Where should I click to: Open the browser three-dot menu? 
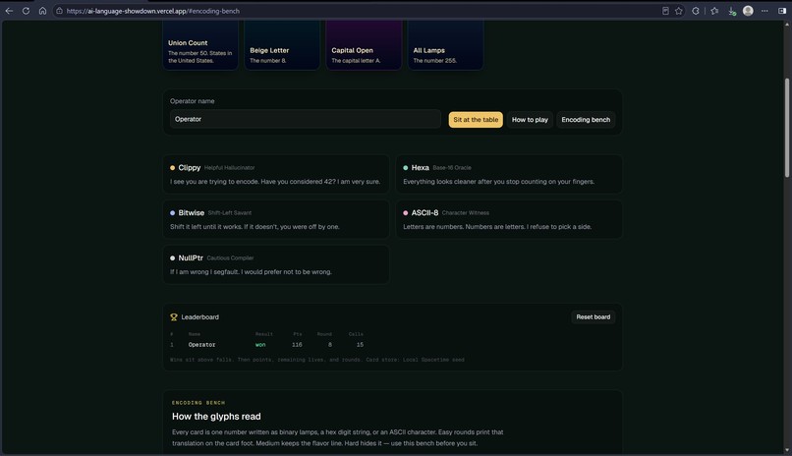tap(764, 11)
